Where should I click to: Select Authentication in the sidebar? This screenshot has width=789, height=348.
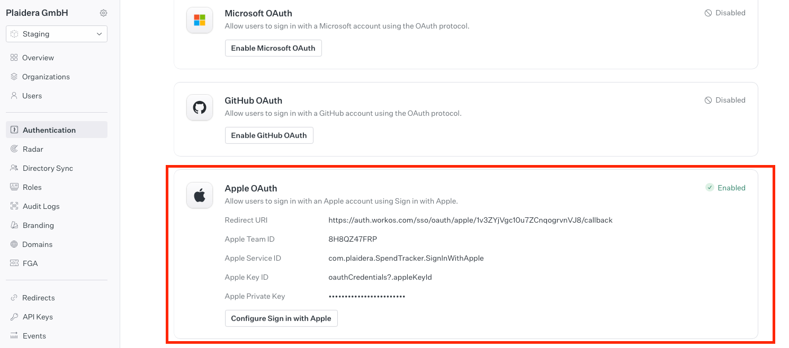49,130
